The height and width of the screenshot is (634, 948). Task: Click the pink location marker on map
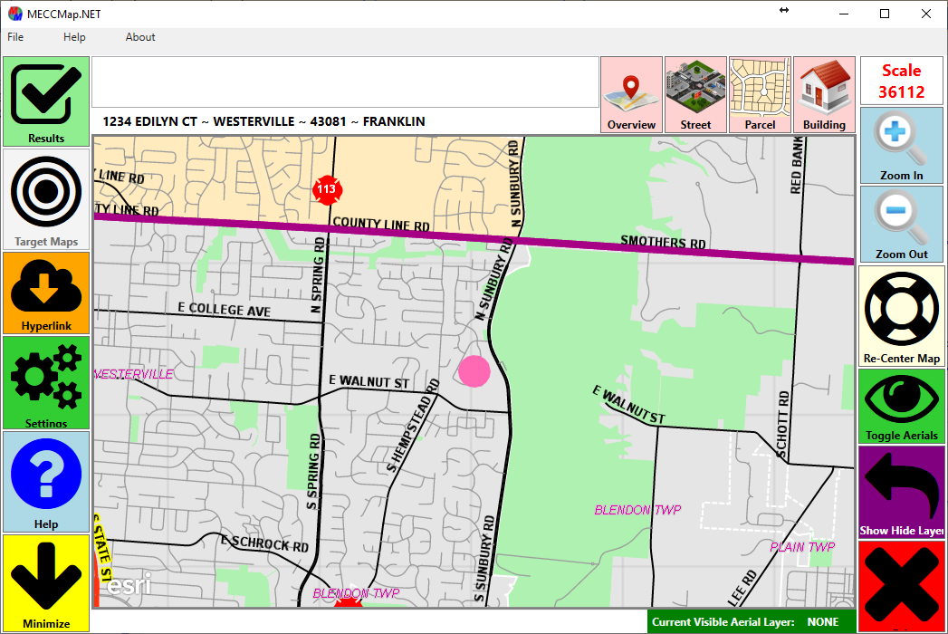coord(474,370)
